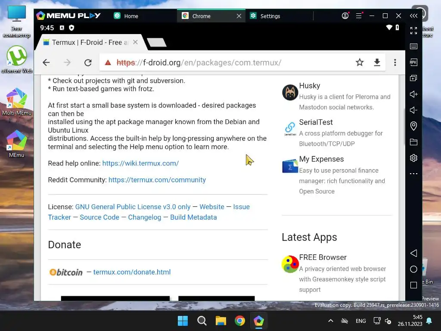Open notification bell in taskbar
This screenshot has width=441, height=331.
[429, 321]
